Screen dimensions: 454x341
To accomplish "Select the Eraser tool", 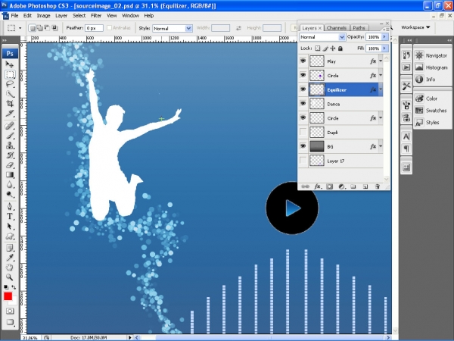I will [x=10, y=165].
